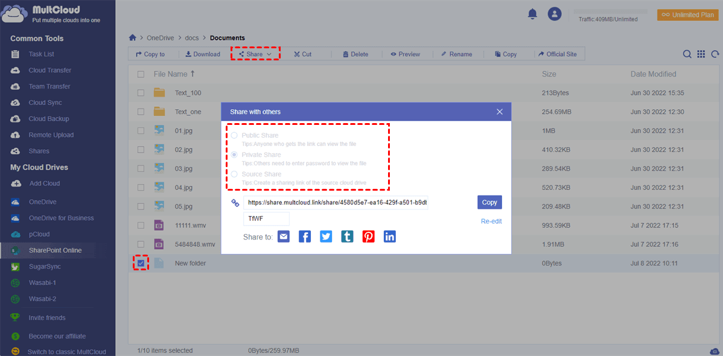723x356 pixels.
Task: Select Public Share radio option
Action: 235,136
